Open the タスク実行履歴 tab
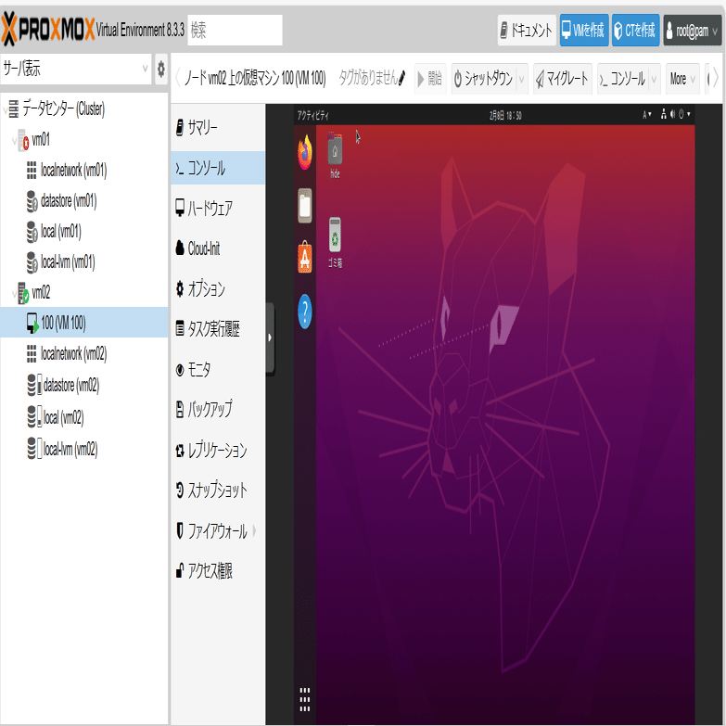Image resolution: width=726 pixels, height=726 pixels. click(x=218, y=329)
